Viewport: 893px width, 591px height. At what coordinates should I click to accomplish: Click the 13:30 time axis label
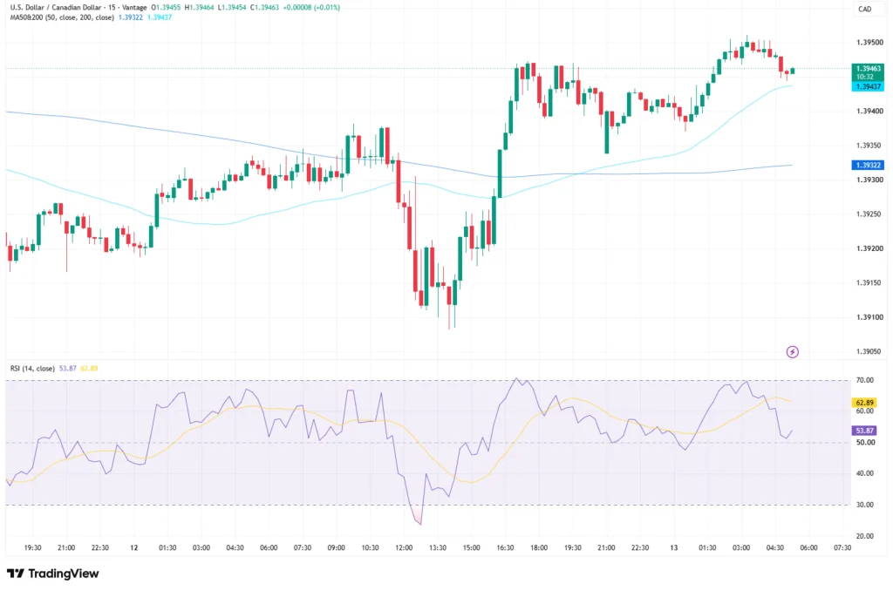click(x=438, y=547)
